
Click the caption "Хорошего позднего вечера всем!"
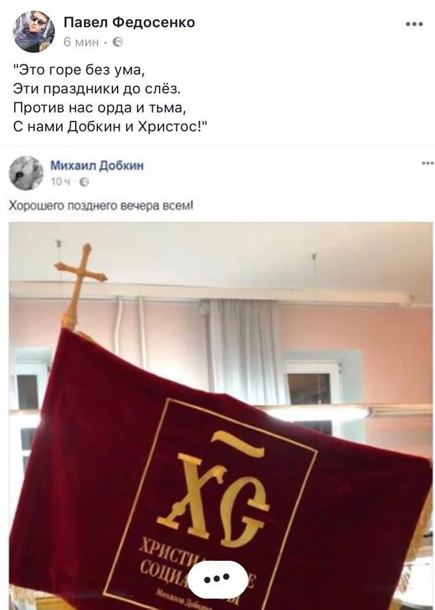(100, 206)
